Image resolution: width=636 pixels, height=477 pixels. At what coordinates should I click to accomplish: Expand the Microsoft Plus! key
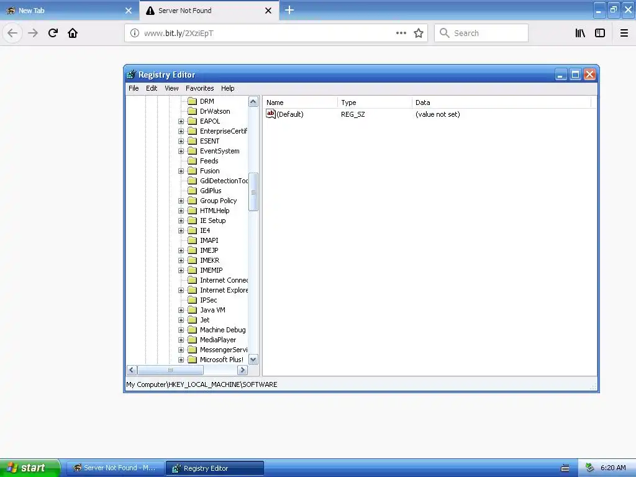(181, 360)
